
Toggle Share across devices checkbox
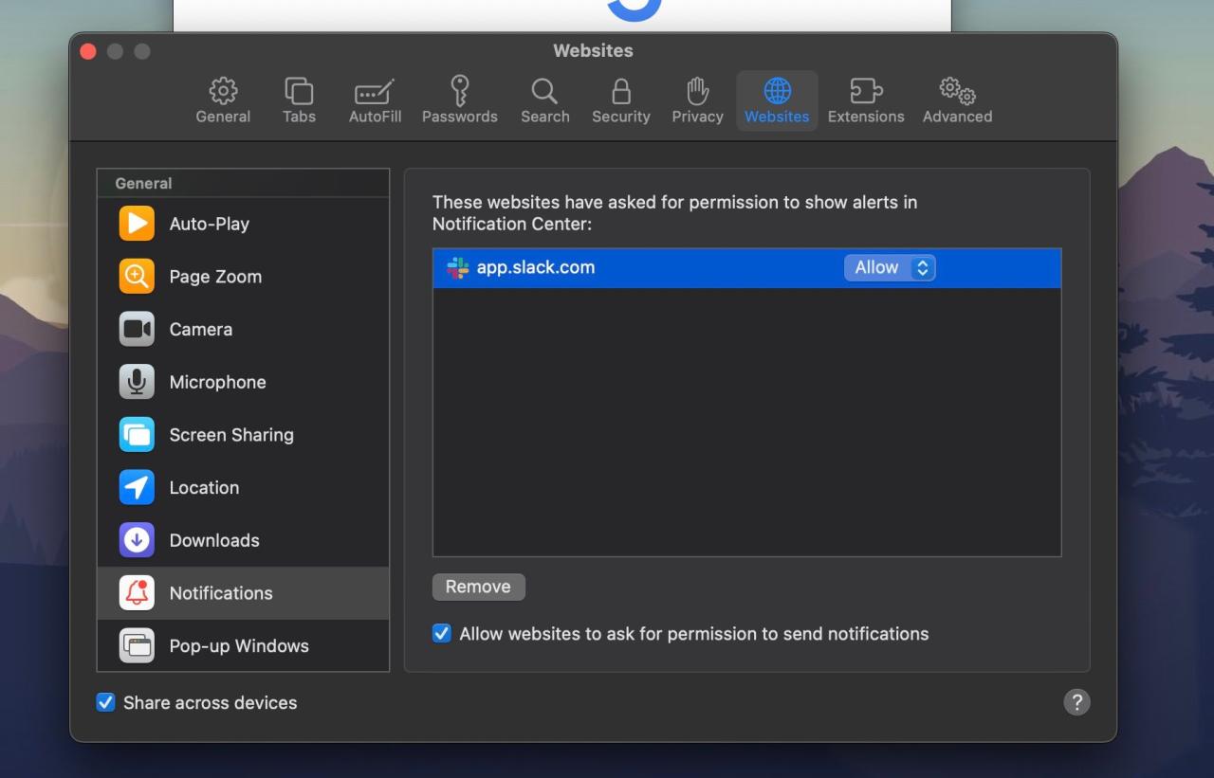pos(105,702)
